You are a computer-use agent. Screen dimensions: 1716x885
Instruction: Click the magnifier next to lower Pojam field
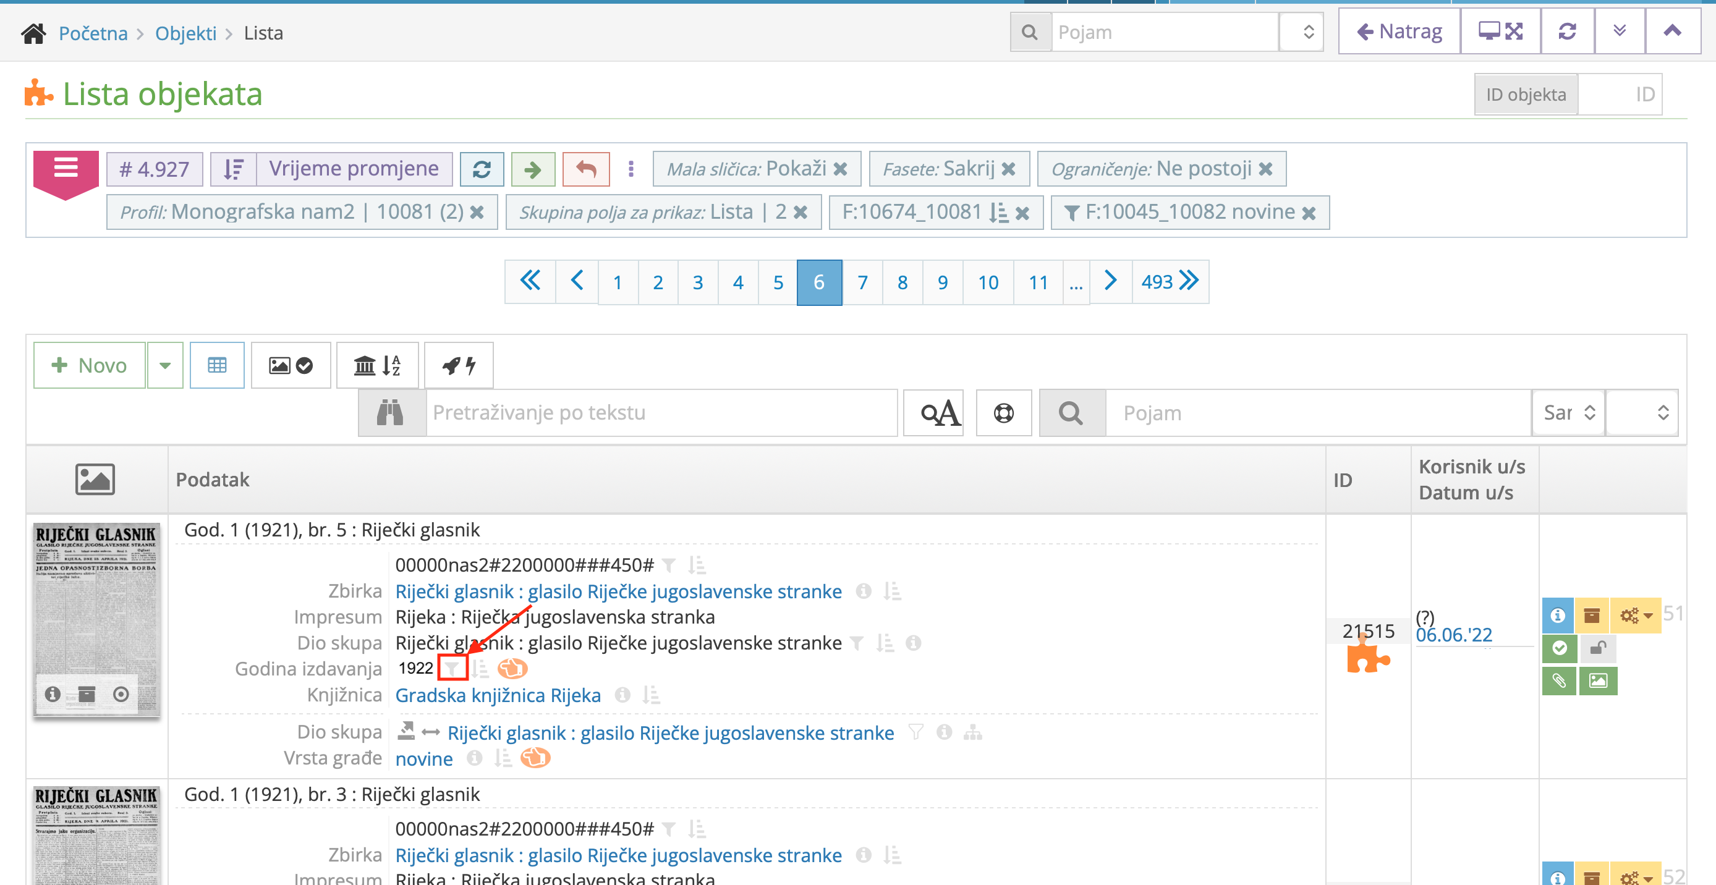tap(1072, 413)
